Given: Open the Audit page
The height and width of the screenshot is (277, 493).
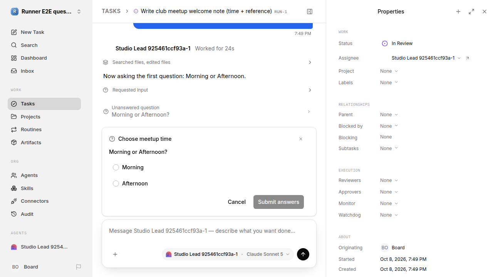Looking at the screenshot, I should [44, 214].
